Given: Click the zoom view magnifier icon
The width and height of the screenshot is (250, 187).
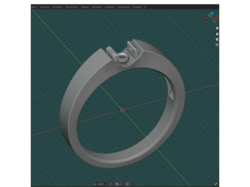Looking at the screenshot, I should [x=217, y=28].
